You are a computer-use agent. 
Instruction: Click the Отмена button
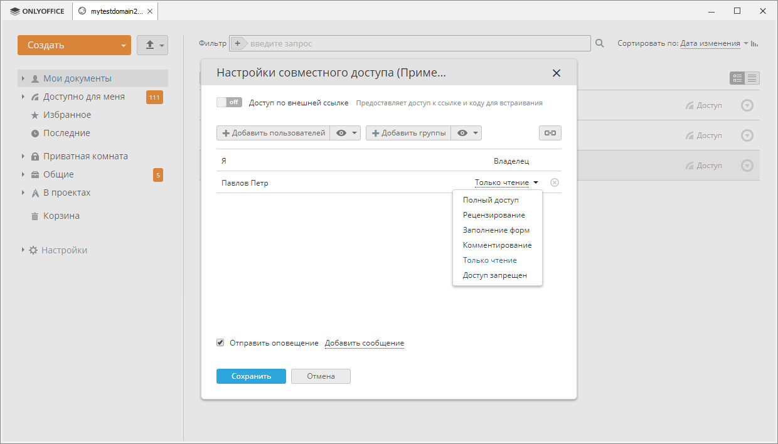pos(321,376)
